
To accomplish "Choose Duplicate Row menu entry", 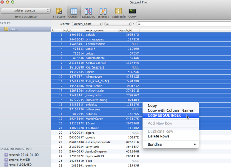I will 160,131.
